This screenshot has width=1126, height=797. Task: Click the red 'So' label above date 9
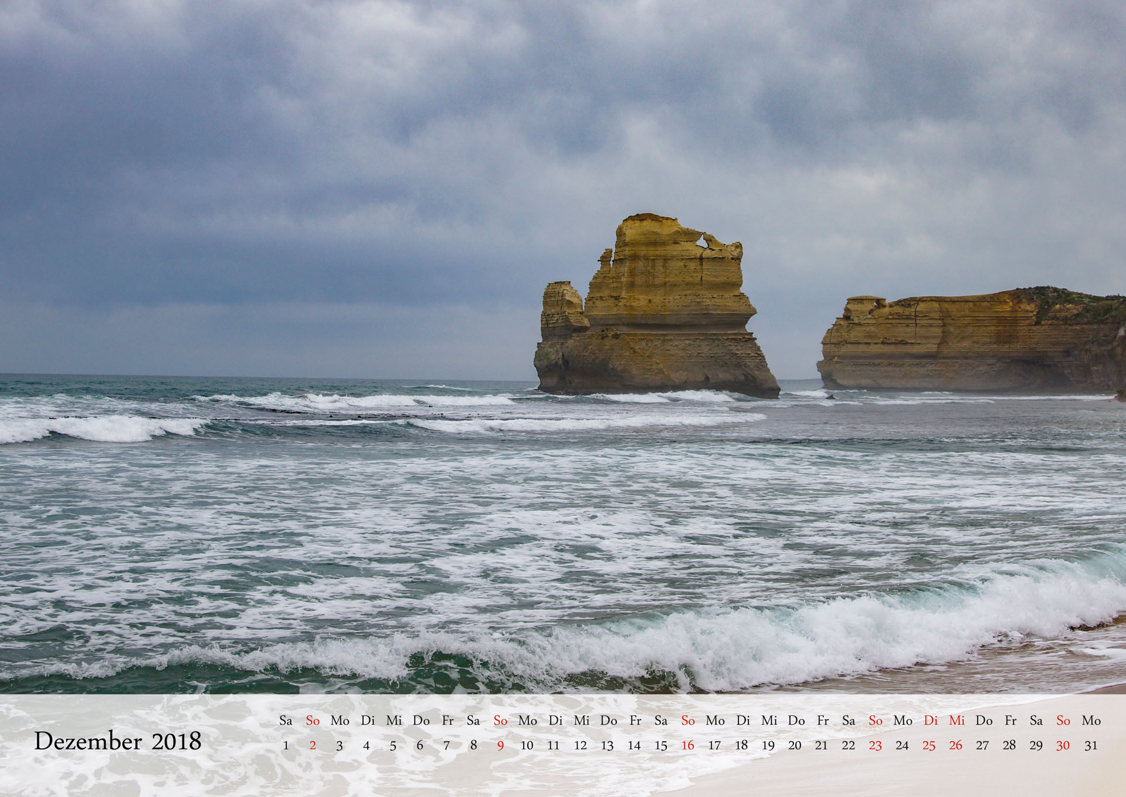click(500, 721)
